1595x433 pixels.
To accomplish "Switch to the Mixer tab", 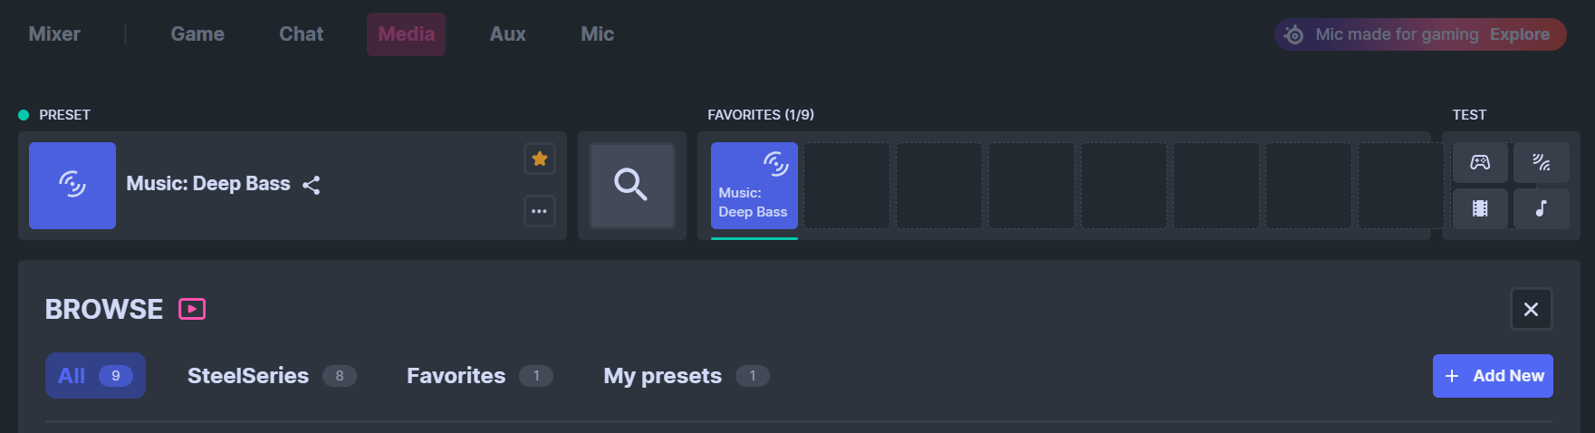I will [x=54, y=34].
